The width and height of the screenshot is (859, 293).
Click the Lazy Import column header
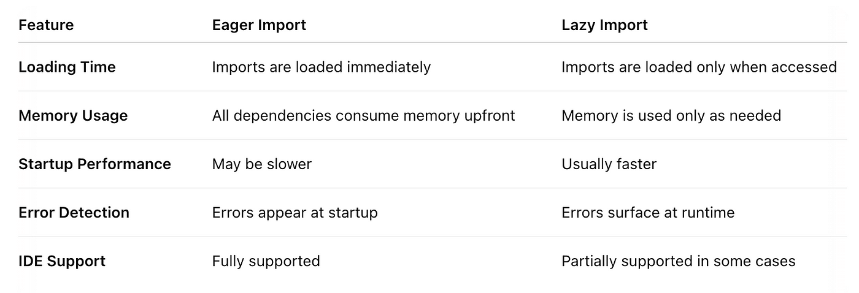(x=604, y=25)
